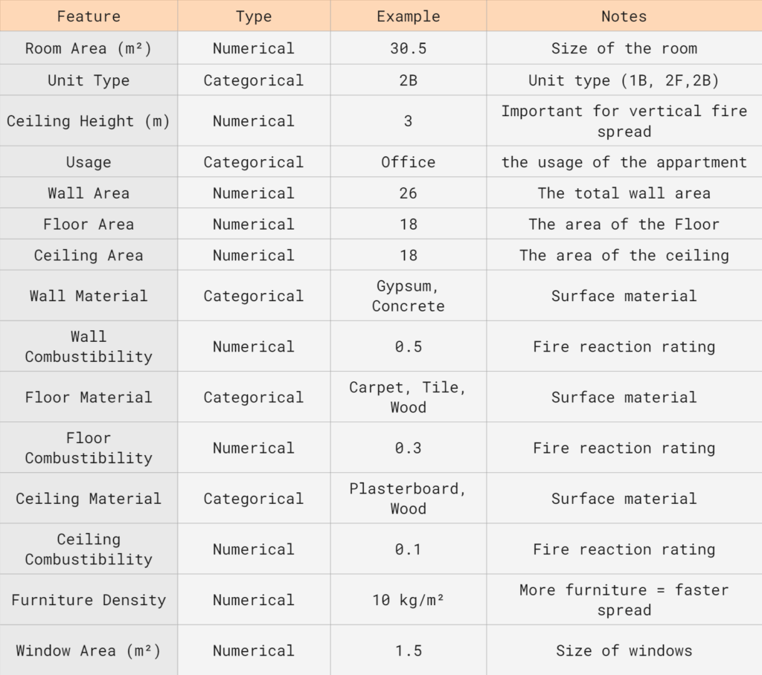Image resolution: width=762 pixels, height=675 pixels.
Task: Select the 2B example cell
Action: tap(409, 80)
